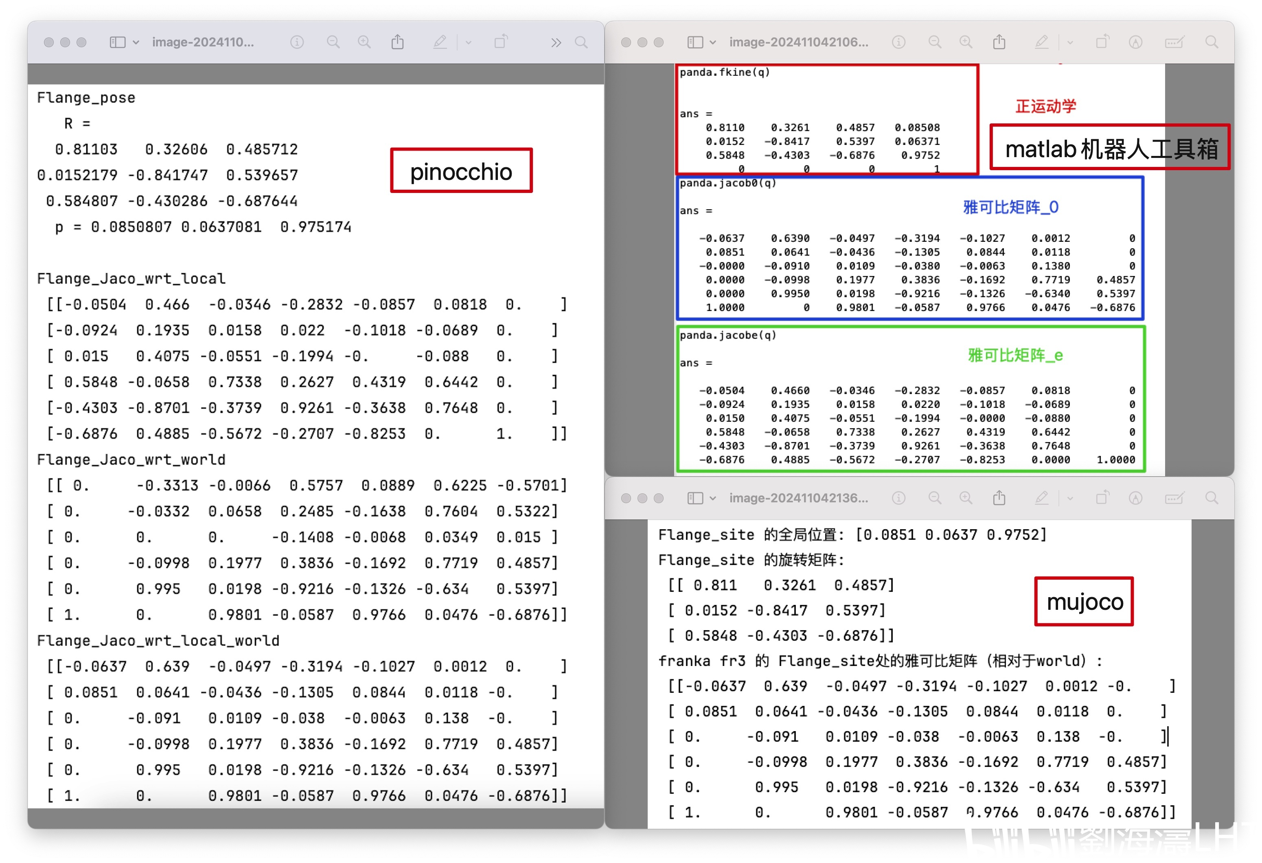Expand toolbar overflow chevrons in pinocchio window
This screenshot has height=863, width=1262.
[x=556, y=42]
